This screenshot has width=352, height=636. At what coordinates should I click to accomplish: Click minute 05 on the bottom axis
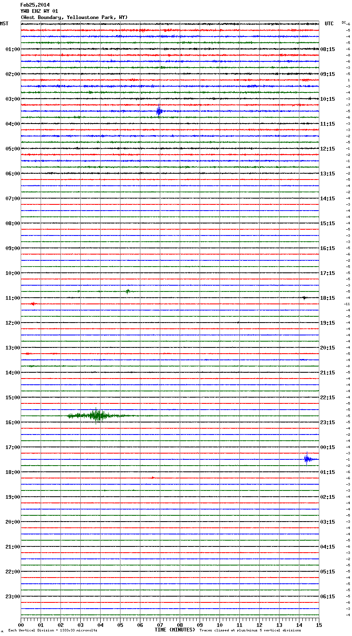tap(120, 625)
